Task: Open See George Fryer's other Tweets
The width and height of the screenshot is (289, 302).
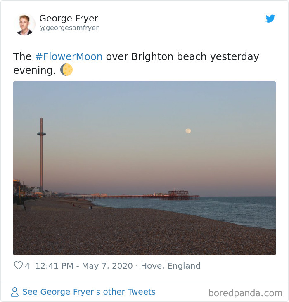Action: 89,292
